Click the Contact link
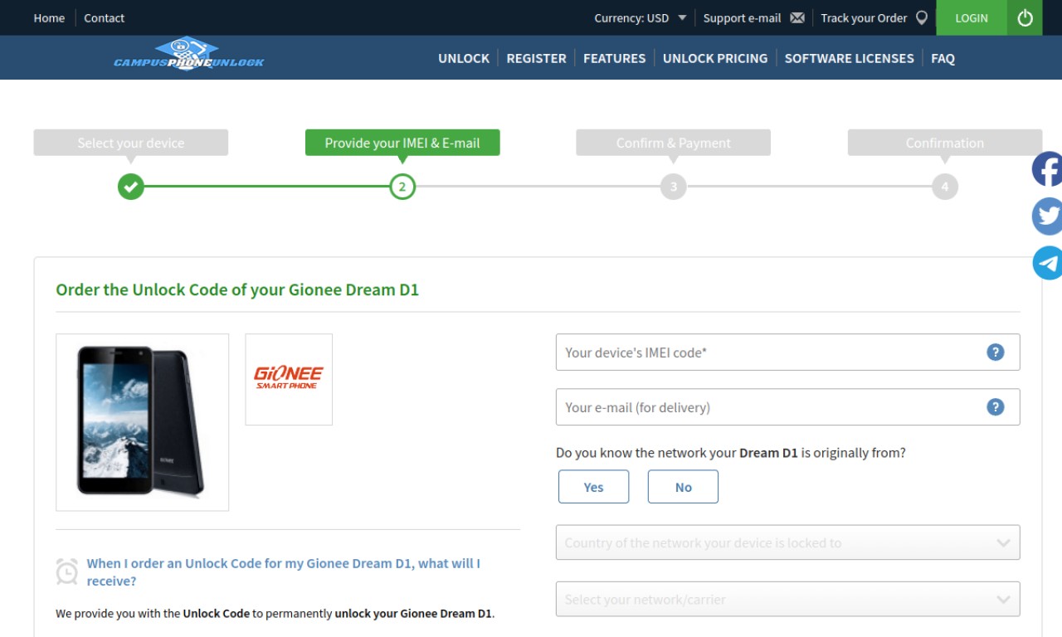The height and width of the screenshot is (637, 1062). tap(104, 17)
